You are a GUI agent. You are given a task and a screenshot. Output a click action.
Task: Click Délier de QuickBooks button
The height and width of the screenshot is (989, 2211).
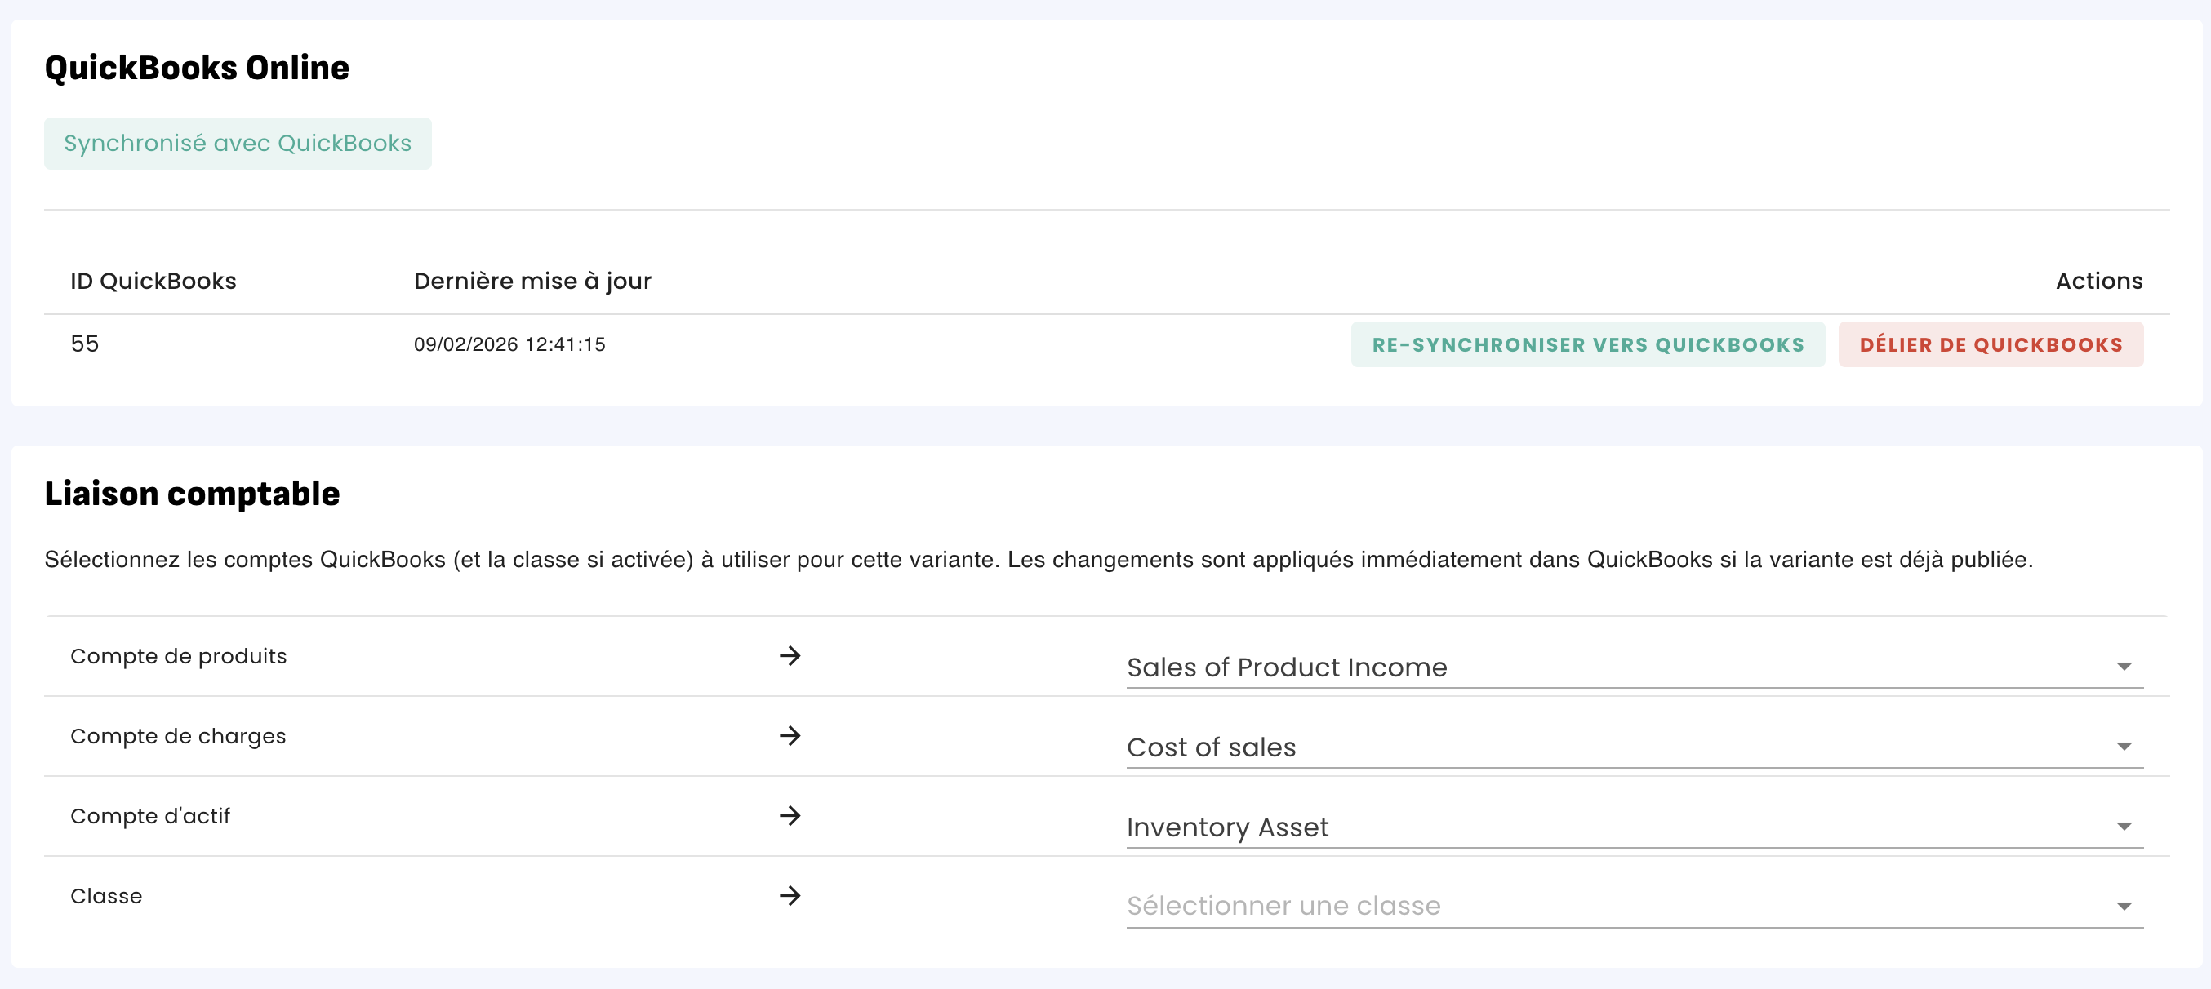click(1991, 344)
